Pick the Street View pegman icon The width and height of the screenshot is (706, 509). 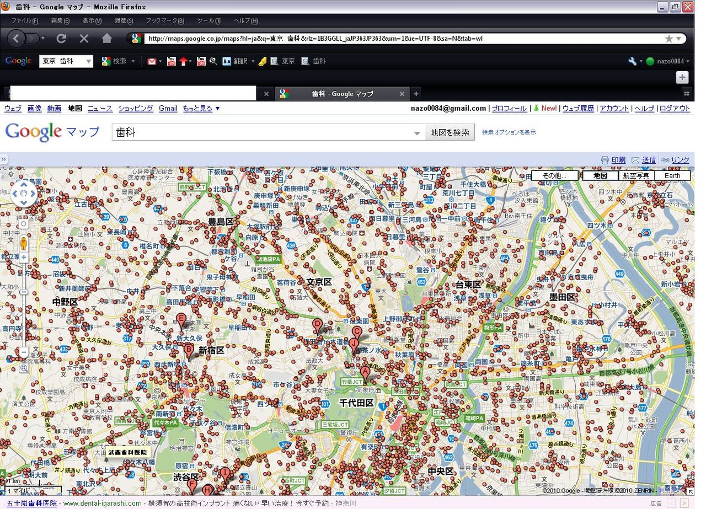coord(24,243)
